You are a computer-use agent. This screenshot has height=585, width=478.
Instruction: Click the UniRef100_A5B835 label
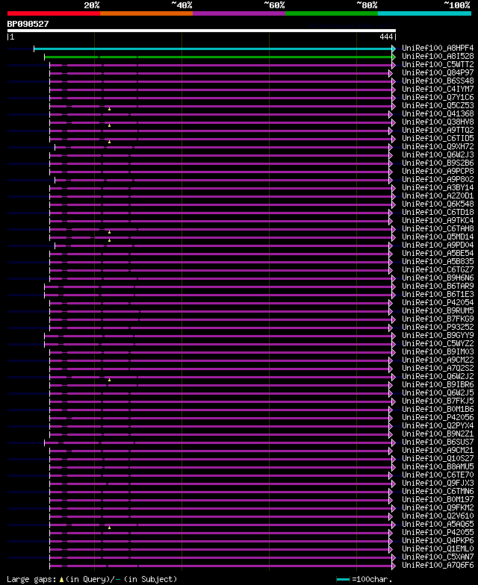tap(438, 261)
